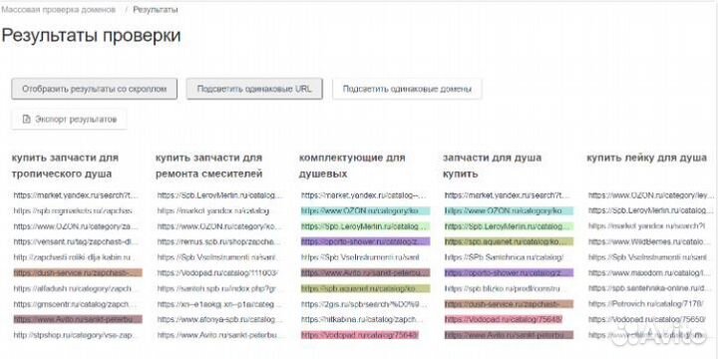
Task: Open highlighted Avito.ru link in 'тропического душа' column
Action: (78, 319)
